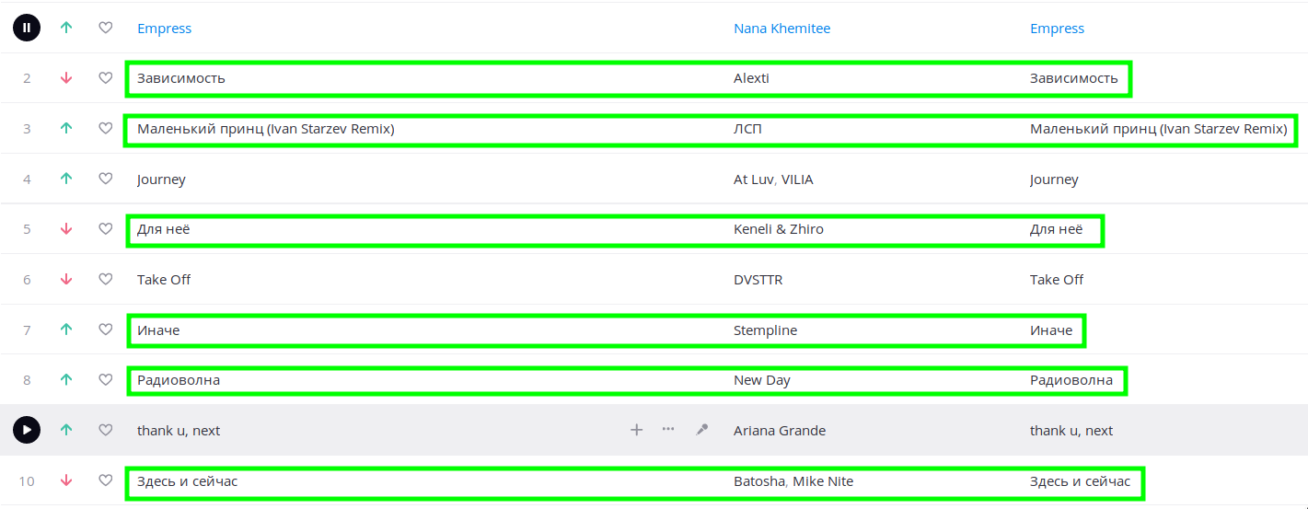Open artist Ariana Grande

(x=779, y=431)
